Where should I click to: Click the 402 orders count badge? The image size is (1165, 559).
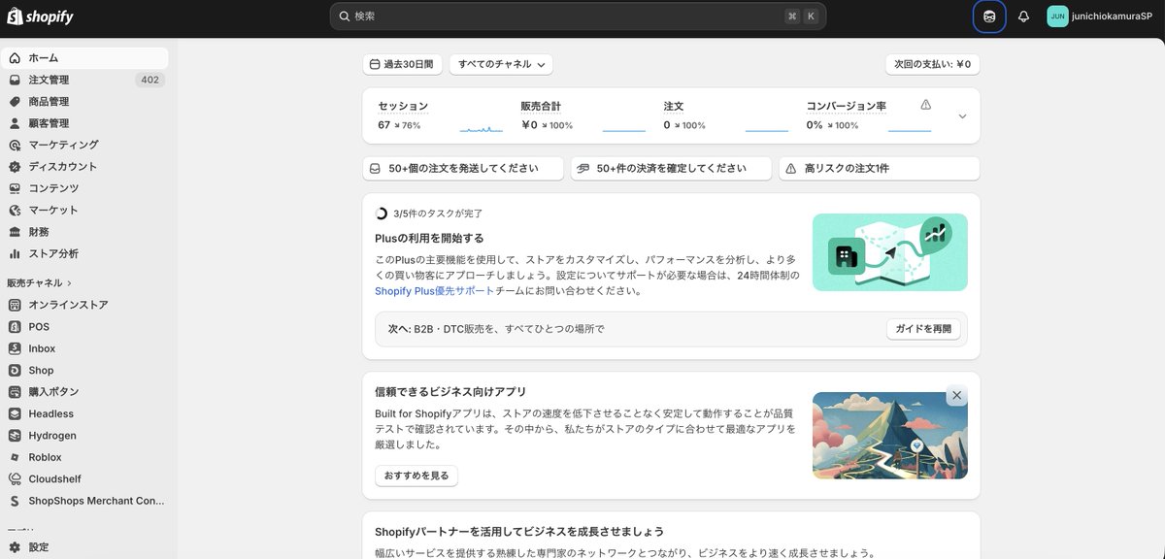150,80
